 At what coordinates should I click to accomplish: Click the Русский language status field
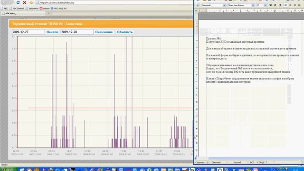[x=237, y=162]
